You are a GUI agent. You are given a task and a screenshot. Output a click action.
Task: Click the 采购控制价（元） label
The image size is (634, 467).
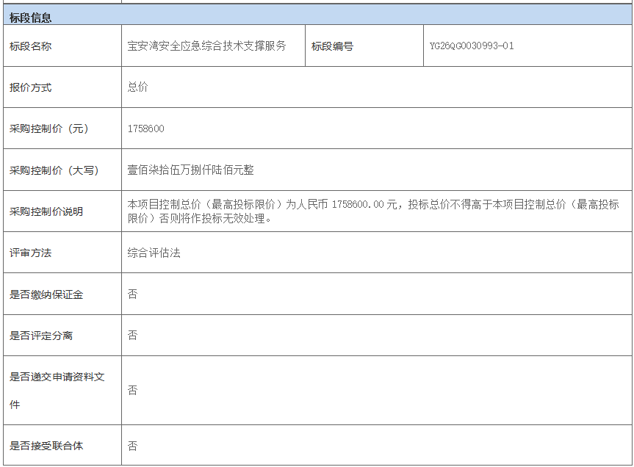(x=49, y=128)
